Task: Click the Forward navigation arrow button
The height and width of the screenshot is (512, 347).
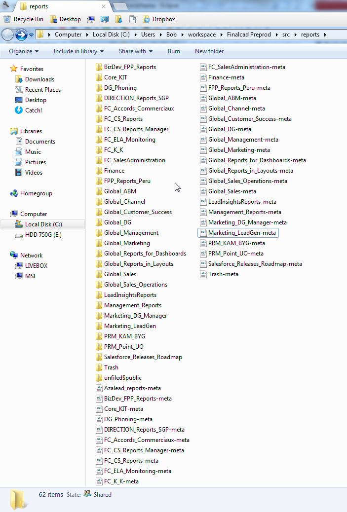Action: (21, 35)
